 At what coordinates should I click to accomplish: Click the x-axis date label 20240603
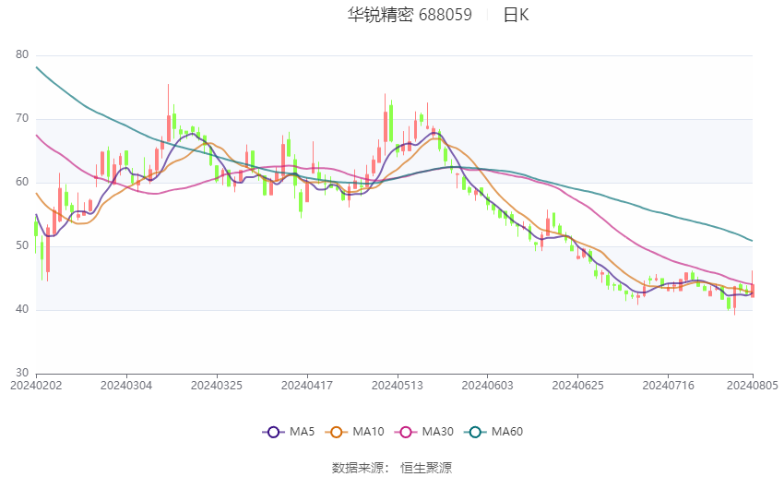pyautogui.click(x=487, y=386)
